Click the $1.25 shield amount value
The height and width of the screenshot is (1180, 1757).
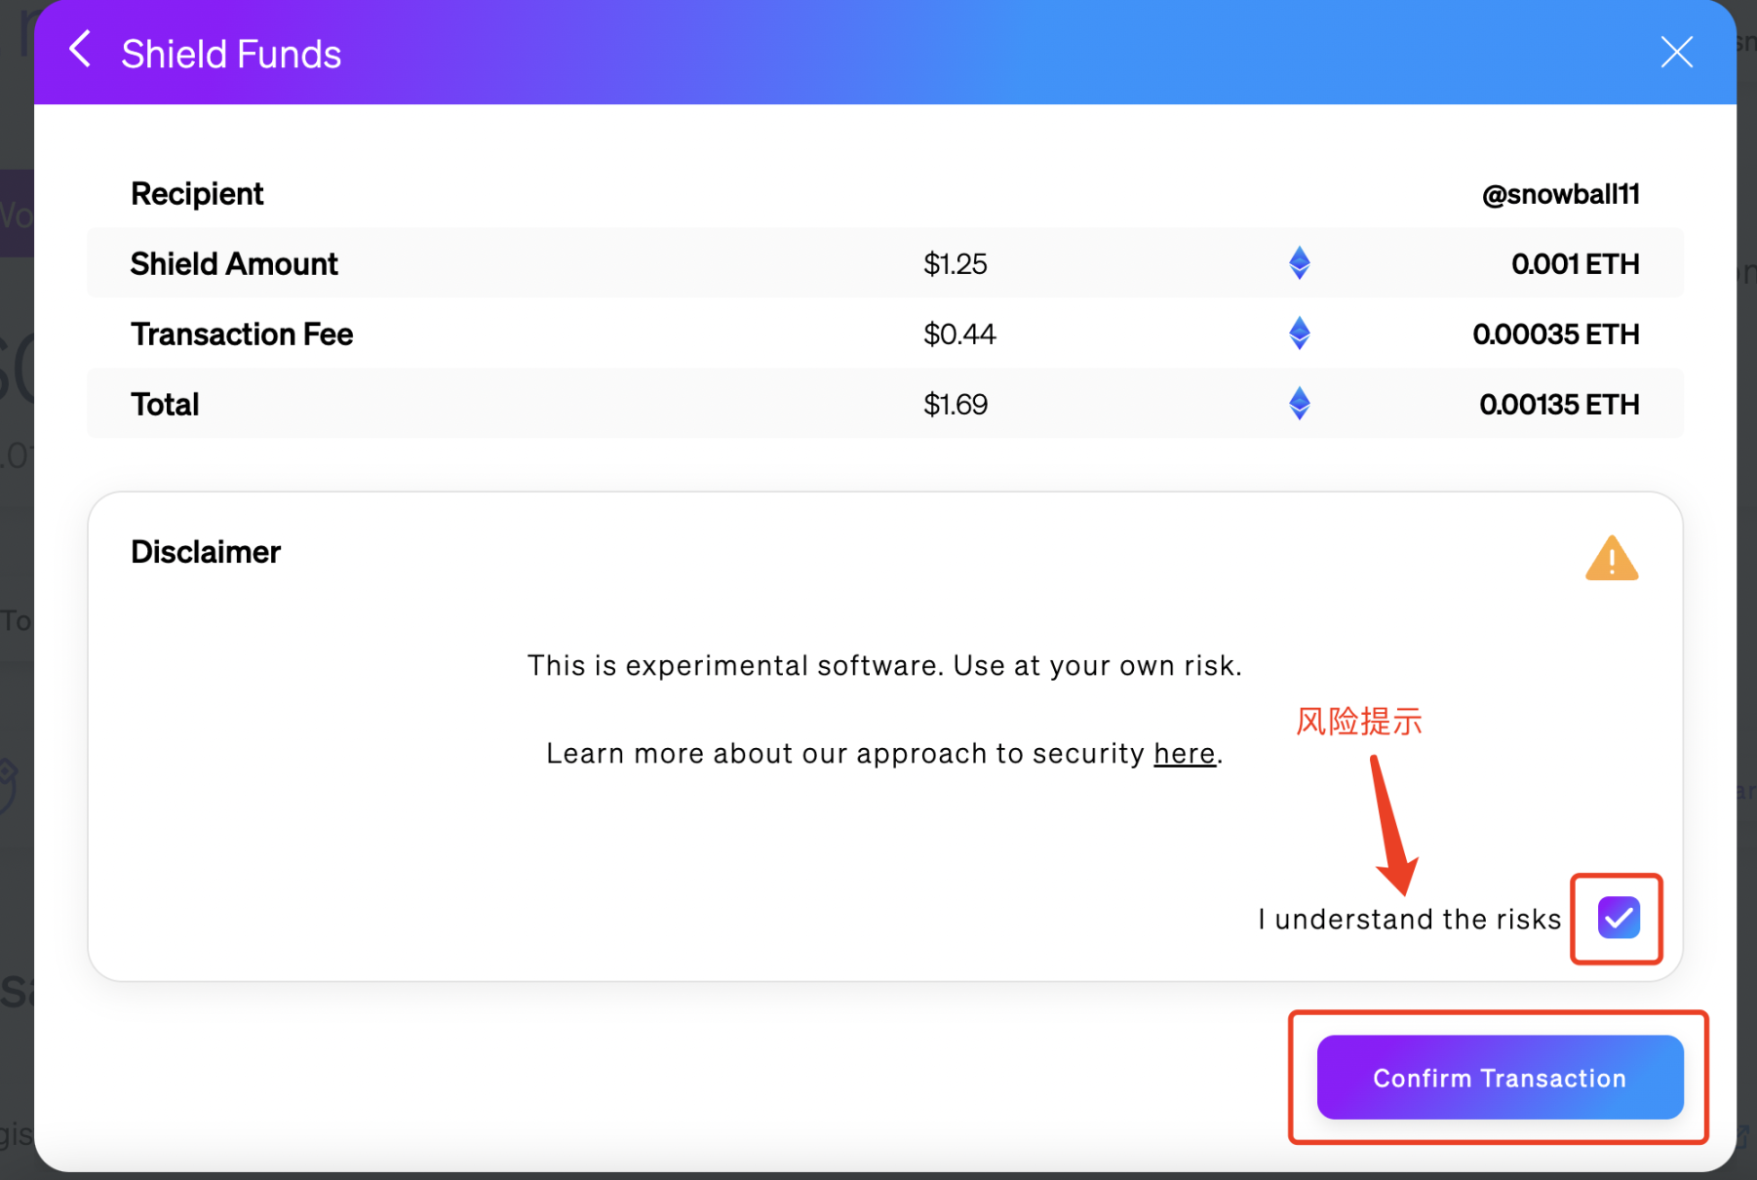pos(955,264)
